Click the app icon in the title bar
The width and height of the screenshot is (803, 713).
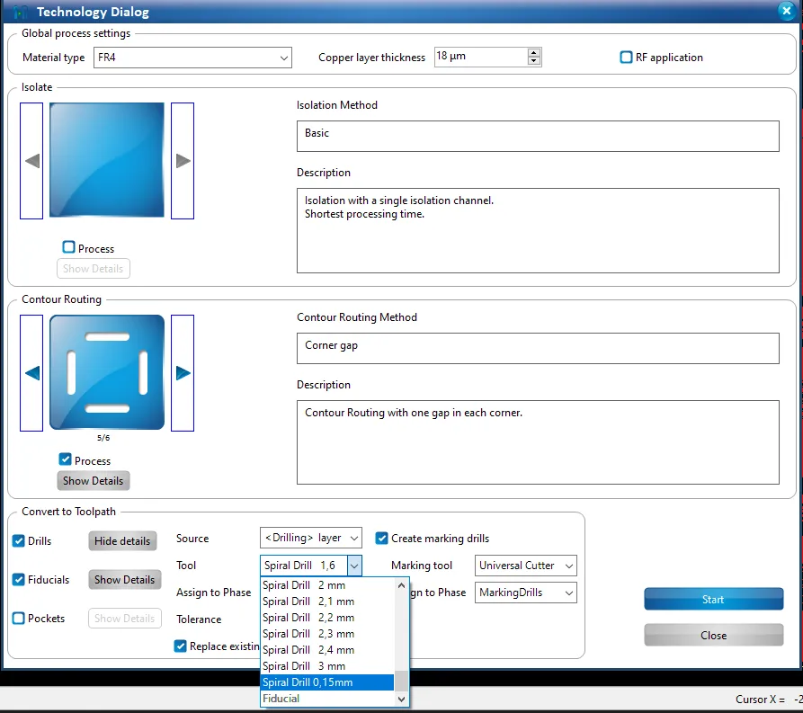click(x=21, y=12)
